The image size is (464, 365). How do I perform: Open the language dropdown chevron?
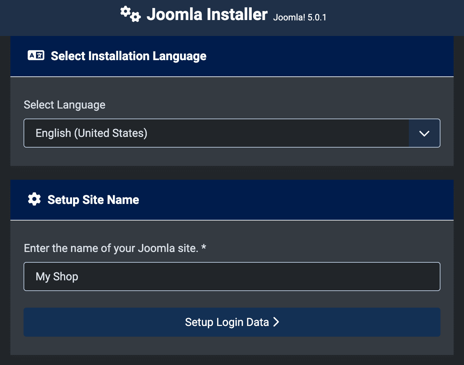pyautogui.click(x=424, y=133)
